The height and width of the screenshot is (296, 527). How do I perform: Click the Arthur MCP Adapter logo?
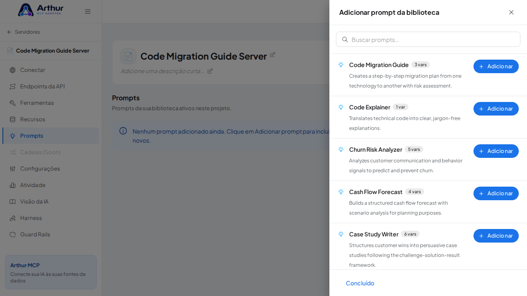(40, 10)
